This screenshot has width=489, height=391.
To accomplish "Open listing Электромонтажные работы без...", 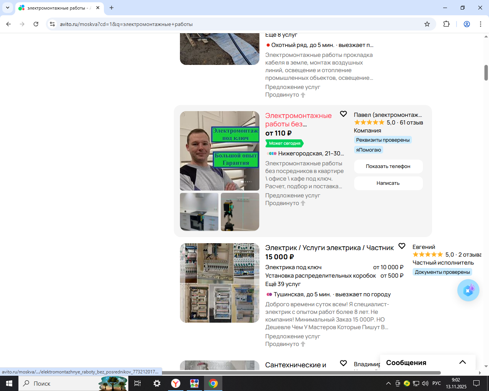I will [x=298, y=120].
